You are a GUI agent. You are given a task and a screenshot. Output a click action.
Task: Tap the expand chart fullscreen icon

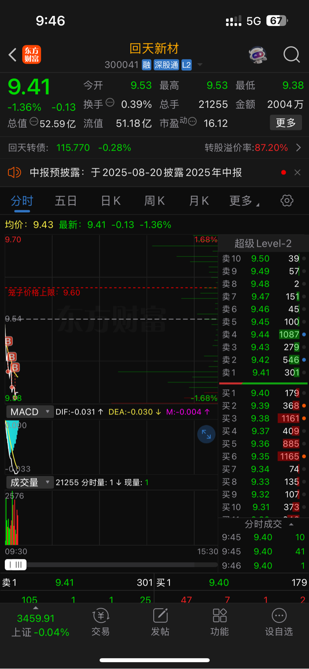[x=206, y=434]
